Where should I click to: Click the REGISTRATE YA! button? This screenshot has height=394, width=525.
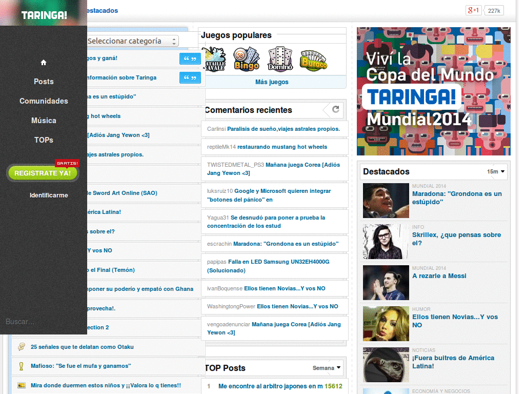43,173
